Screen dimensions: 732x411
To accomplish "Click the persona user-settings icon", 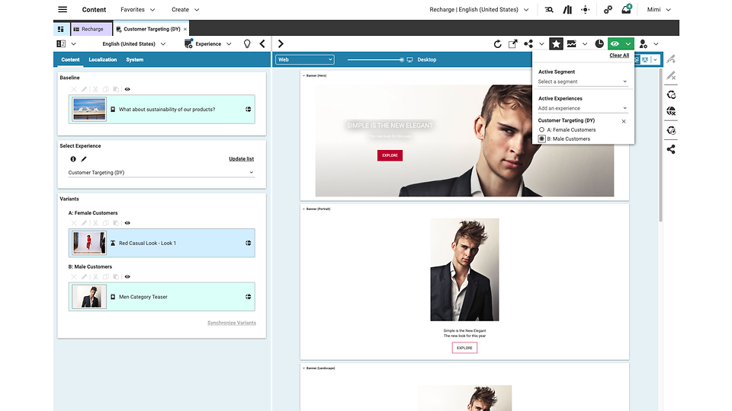I will [644, 44].
